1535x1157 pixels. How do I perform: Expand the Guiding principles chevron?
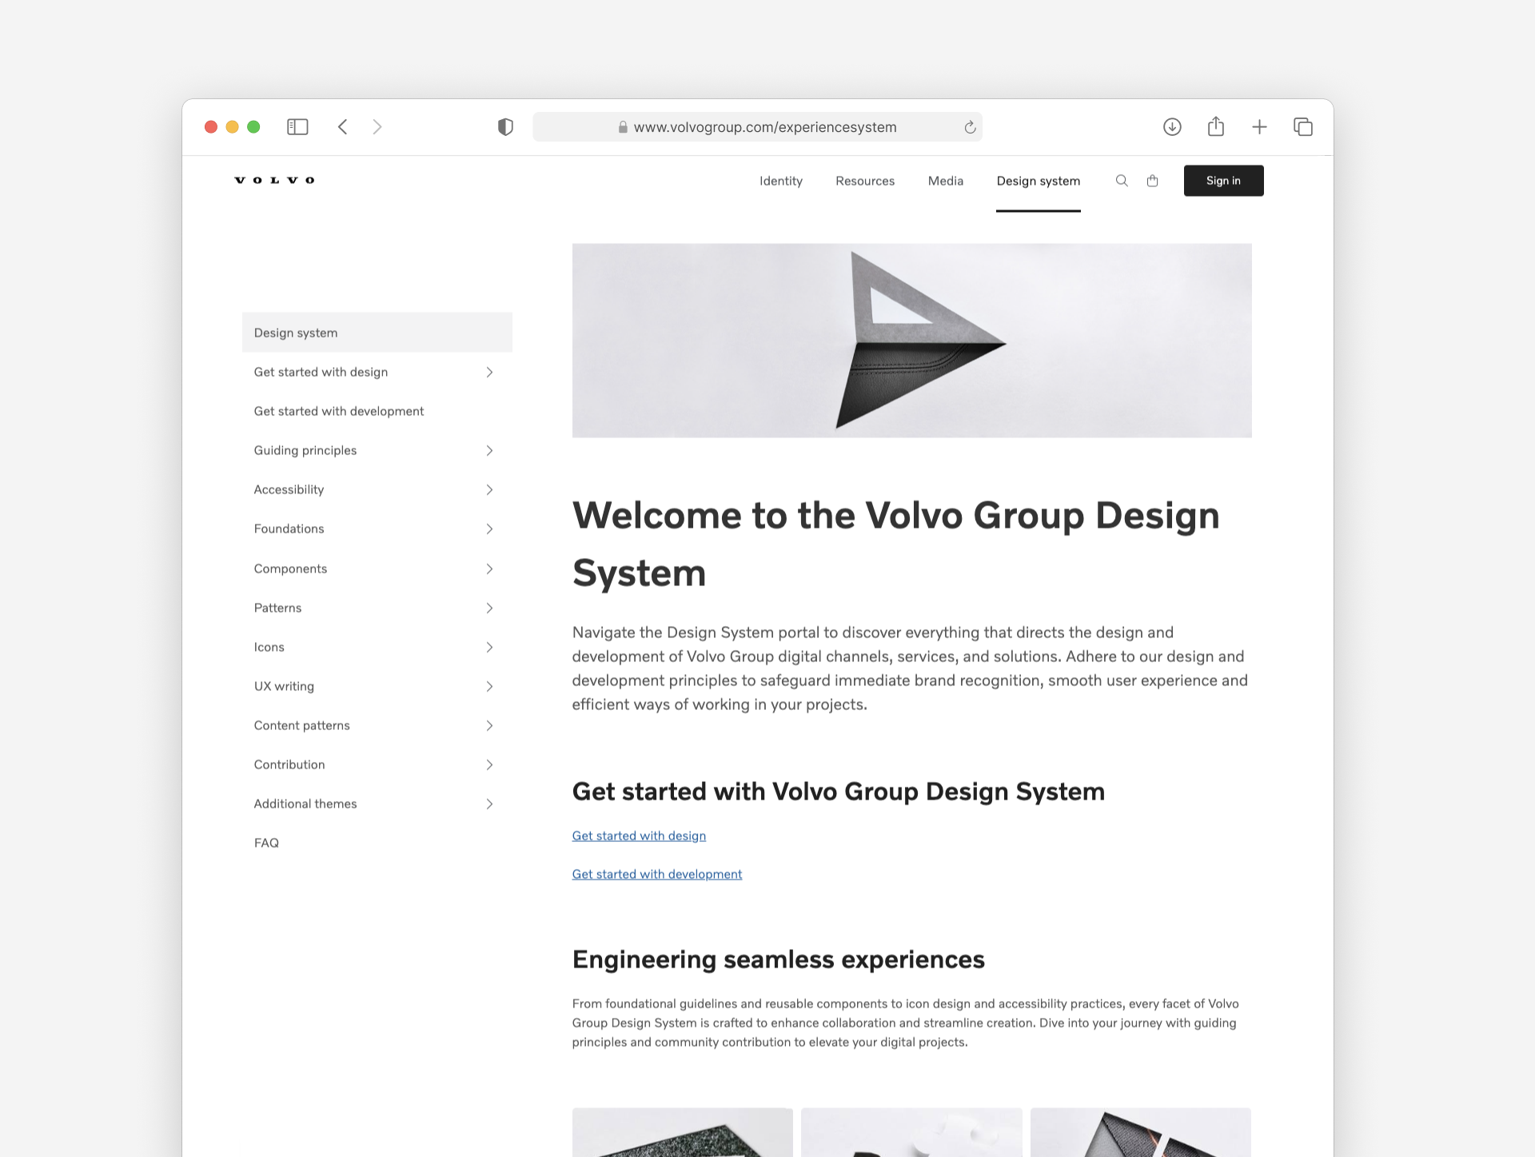[489, 450]
